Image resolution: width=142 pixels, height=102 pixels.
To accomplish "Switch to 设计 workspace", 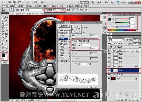I will [x=93, y=2].
